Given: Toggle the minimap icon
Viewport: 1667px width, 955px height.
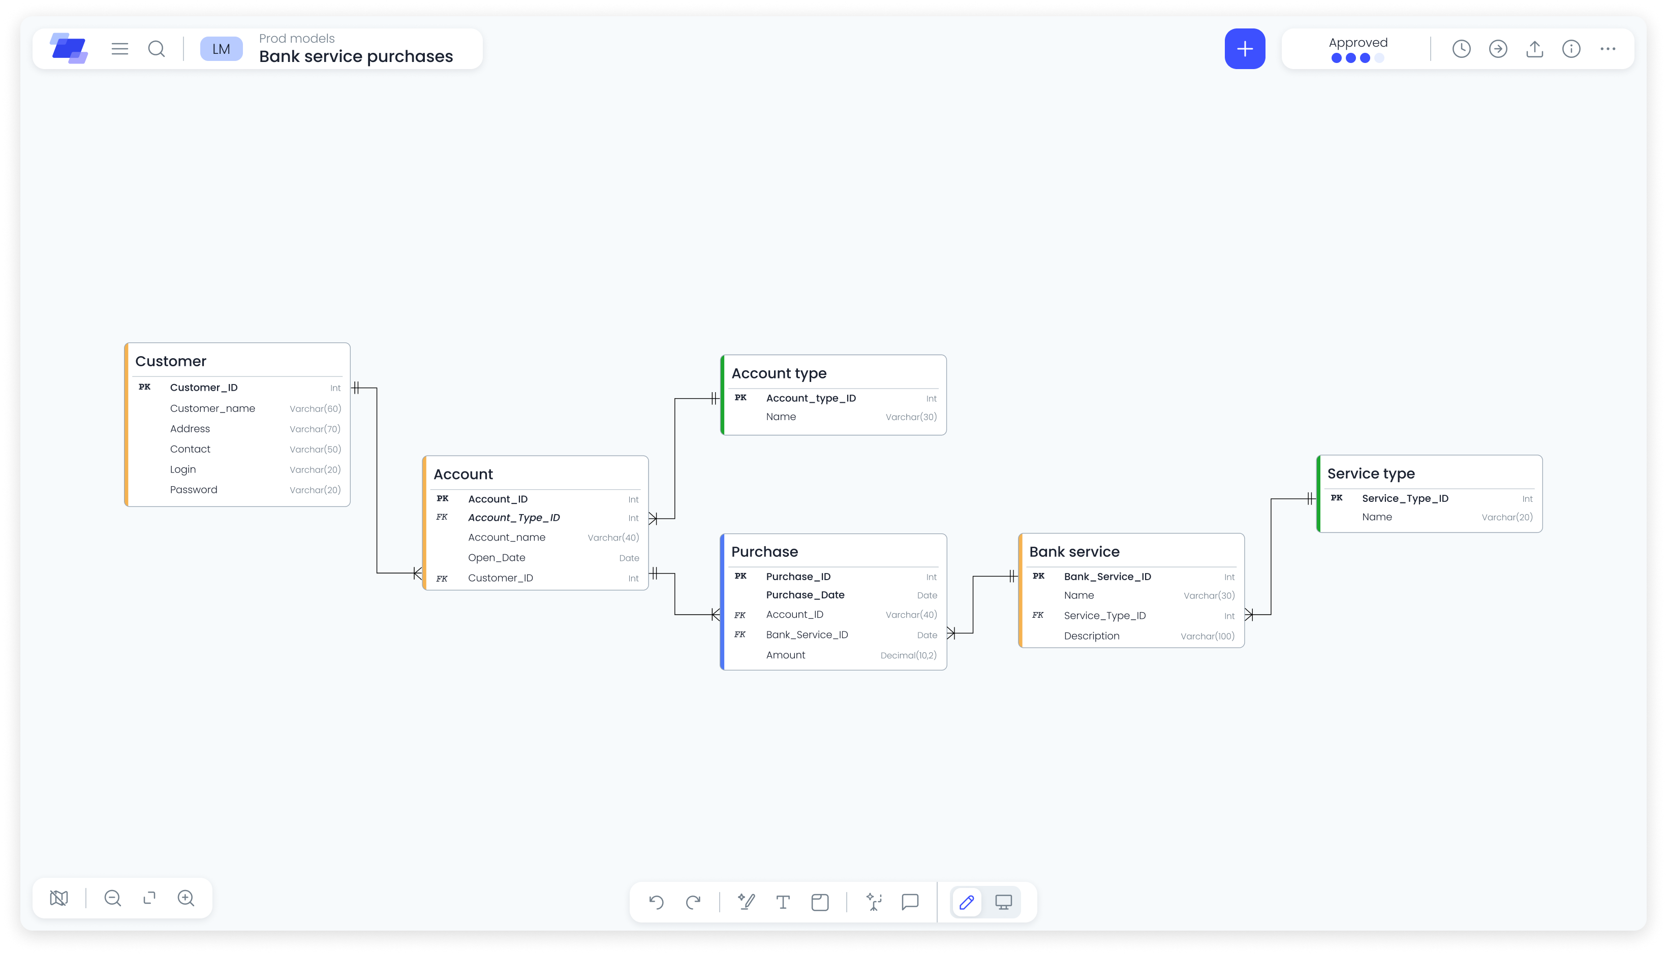Looking at the screenshot, I should 59,898.
